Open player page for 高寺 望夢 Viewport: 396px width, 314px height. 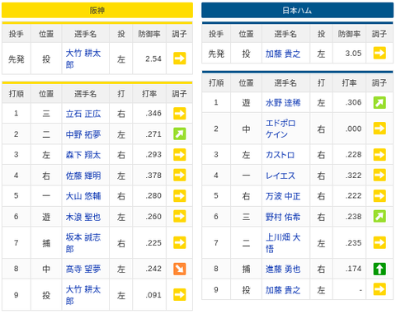pos(83,269)
